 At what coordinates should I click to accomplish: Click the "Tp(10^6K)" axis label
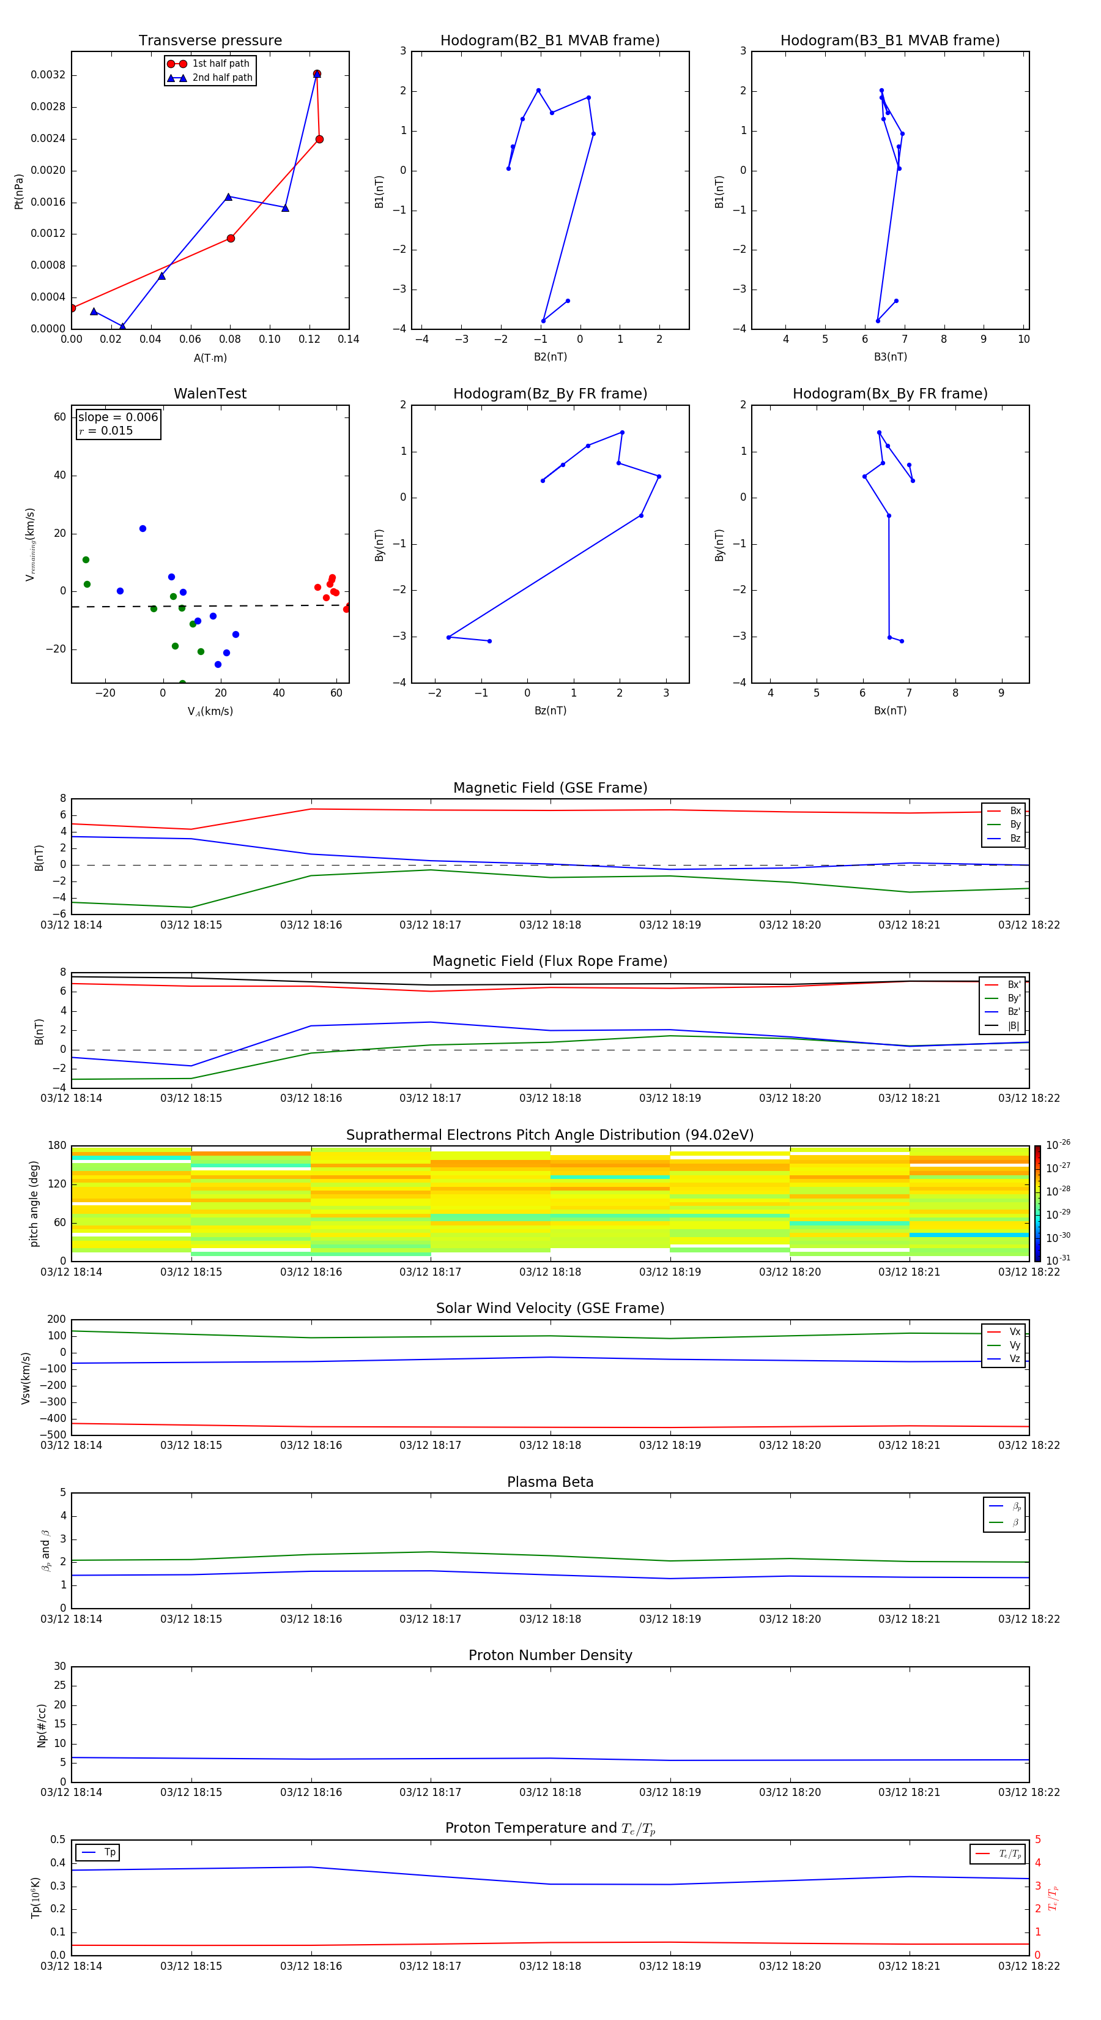coord(35,1898)
